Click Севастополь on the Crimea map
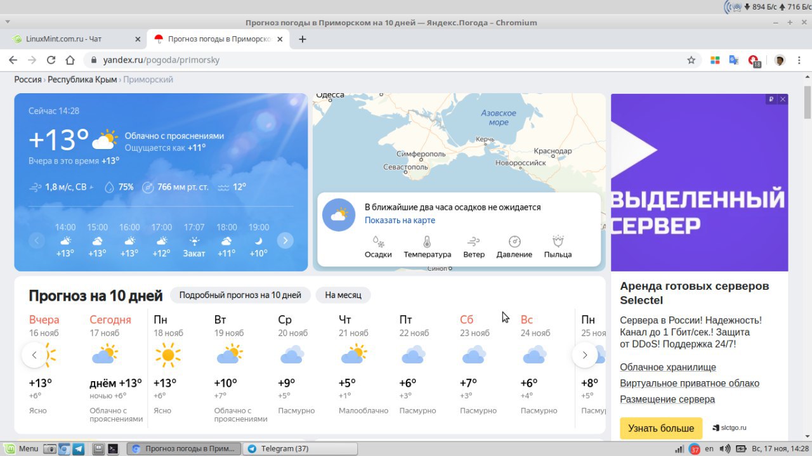This screenshot has height=456, width=812. tap(405, 167)
